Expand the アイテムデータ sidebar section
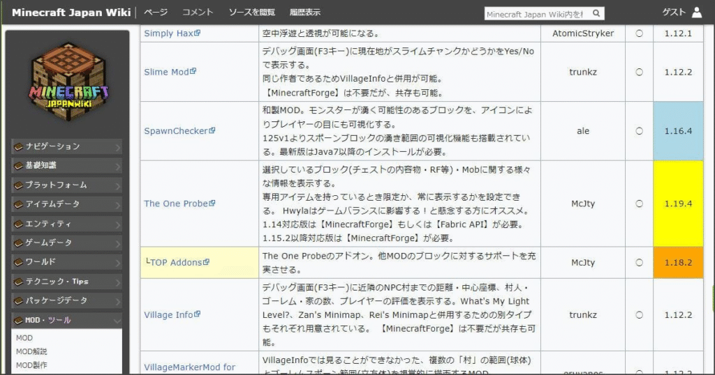The image size is (715, 375). pos(66,204)
